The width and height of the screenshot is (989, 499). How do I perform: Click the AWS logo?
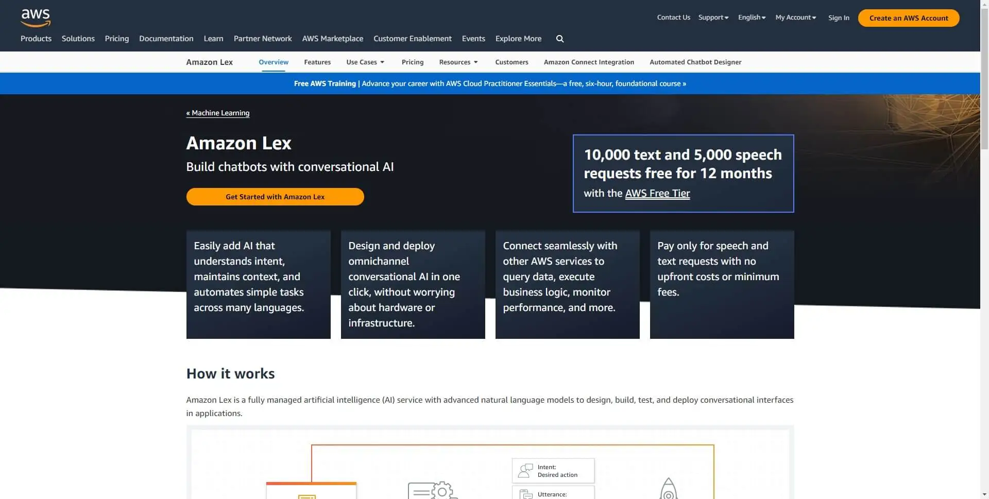(36, 18)
